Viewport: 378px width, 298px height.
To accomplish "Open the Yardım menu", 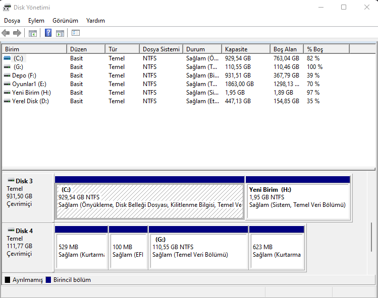I will [95, 21].
